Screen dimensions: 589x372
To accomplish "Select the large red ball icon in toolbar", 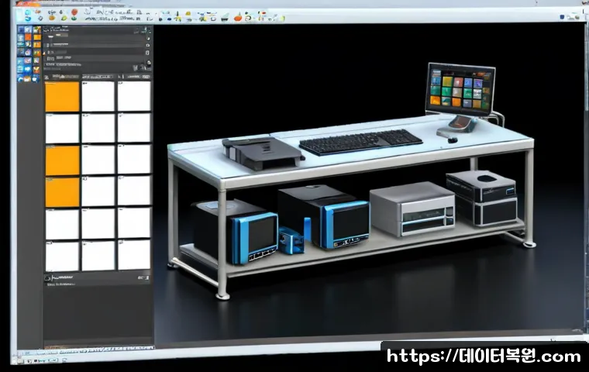I will (74, 12).
